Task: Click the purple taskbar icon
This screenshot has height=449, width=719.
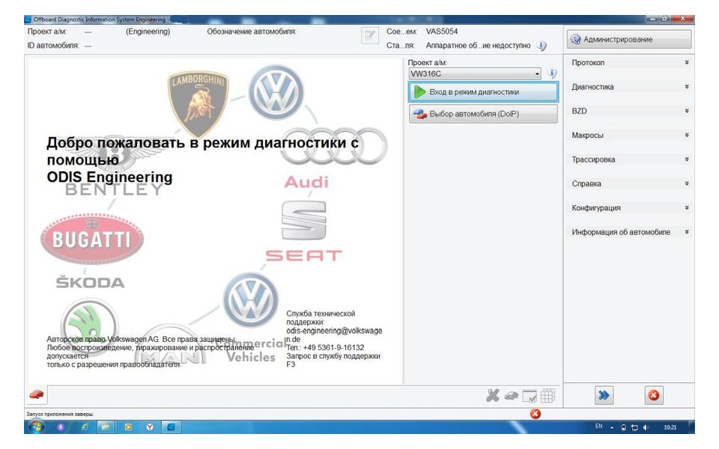Action: tap(61, 427)
